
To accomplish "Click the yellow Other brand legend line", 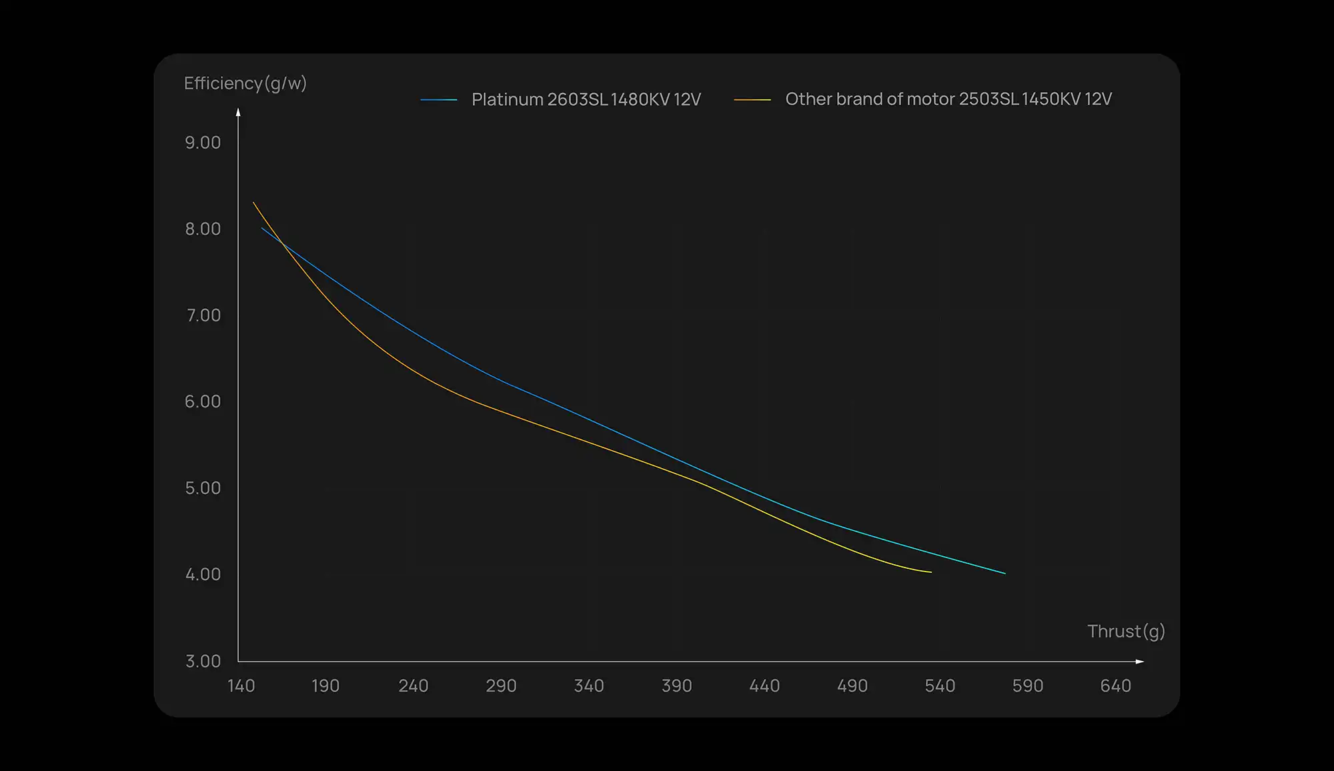I will (x=752, y=100).
